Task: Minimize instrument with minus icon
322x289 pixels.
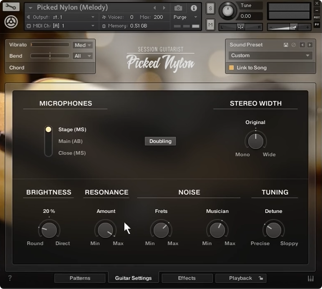Action: click(x=317, y=10)
